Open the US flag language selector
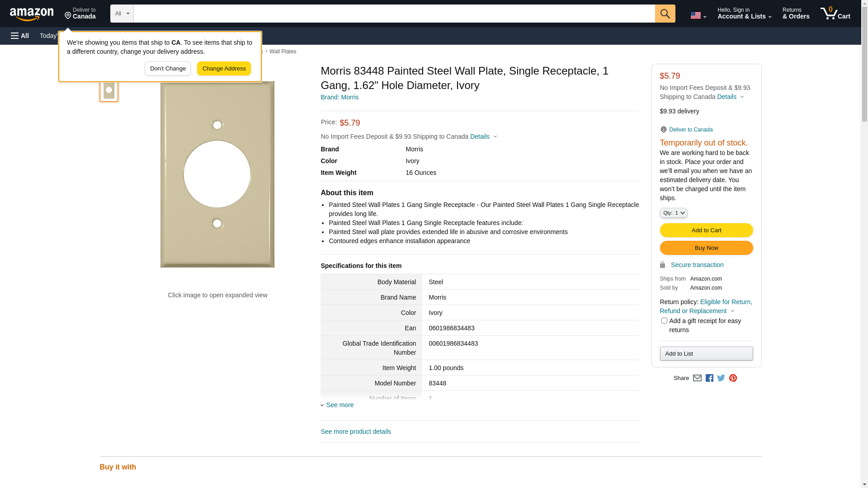Screen dimensions: 868x488 [x=698, y=15]
